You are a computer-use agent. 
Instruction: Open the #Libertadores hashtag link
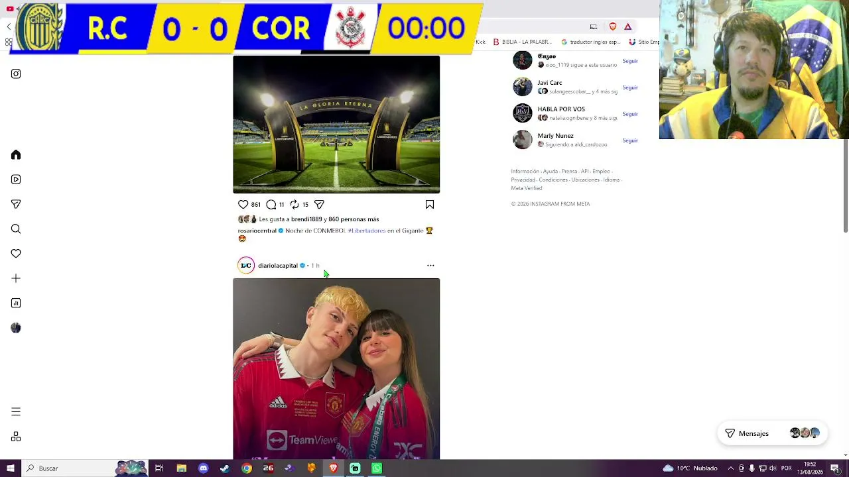pos(367,231)
